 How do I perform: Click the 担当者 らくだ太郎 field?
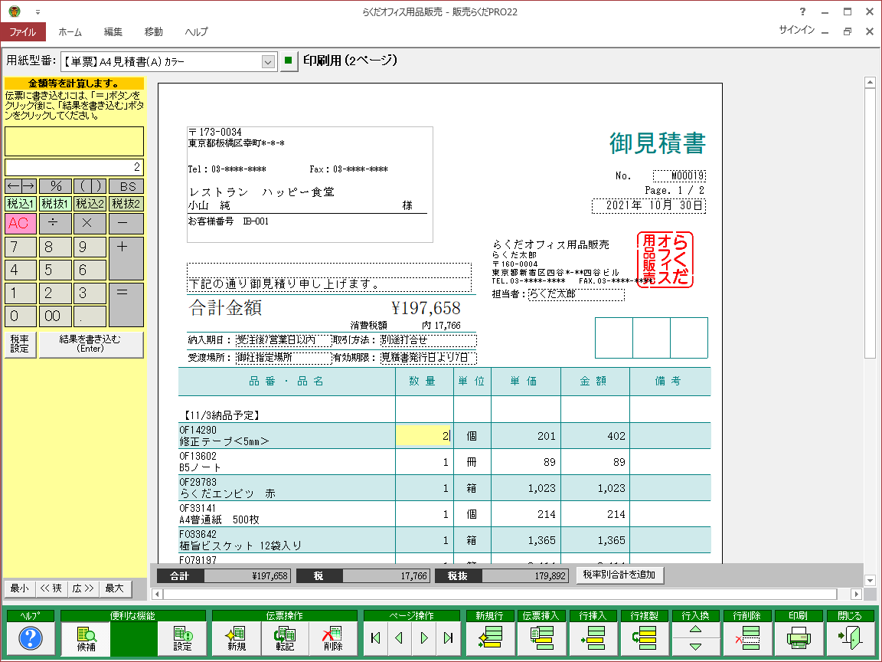coord(577,294)
